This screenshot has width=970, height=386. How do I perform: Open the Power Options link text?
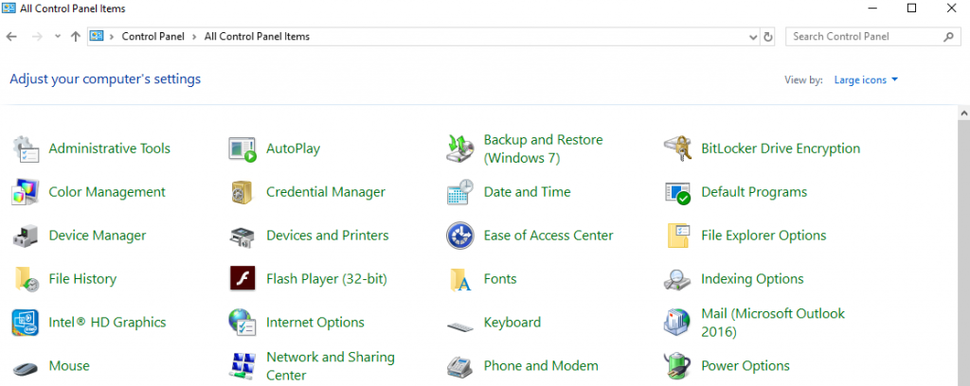(745, 365)
